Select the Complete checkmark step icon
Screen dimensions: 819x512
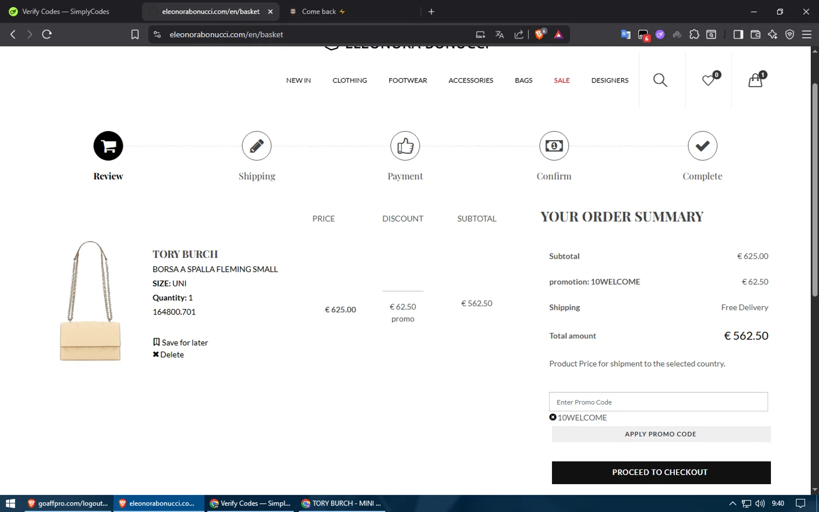[x=703, y=146]
